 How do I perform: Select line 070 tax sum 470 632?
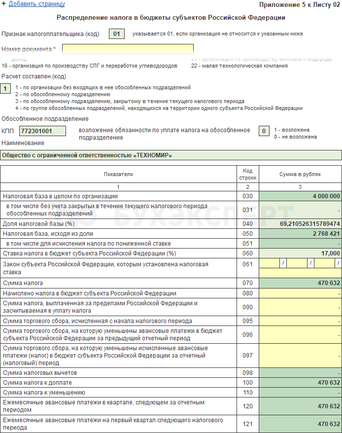click(300, 283)
